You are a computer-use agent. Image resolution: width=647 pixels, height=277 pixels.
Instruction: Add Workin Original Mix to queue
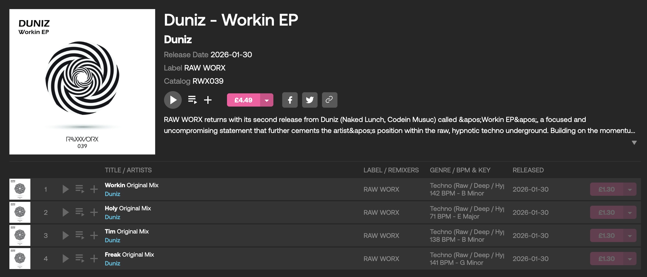[x=80, y=189]
